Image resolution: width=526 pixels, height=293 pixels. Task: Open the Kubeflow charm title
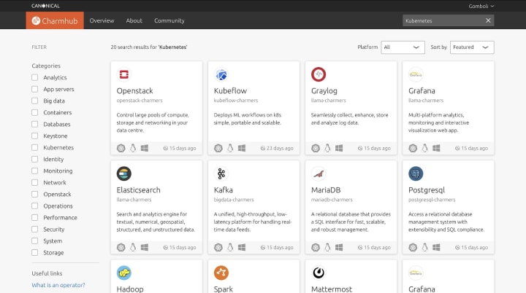pyautogui.click(x=230, y=91)
